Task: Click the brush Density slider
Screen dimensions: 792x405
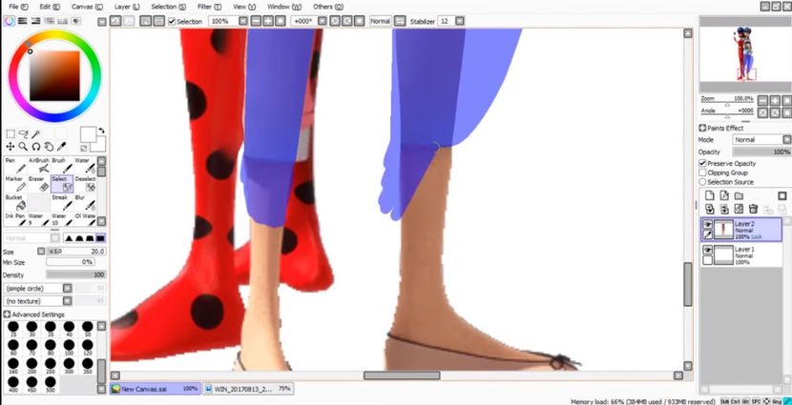Action: [x=75, y=274]
